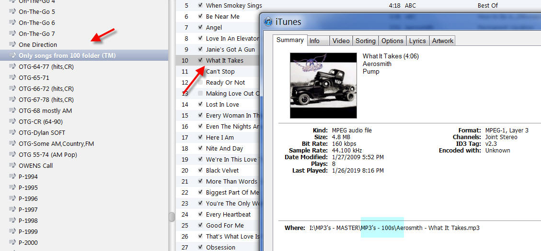The image size is (541, 251).
Task: Click the file path after Where
Action: click(394, 228)
